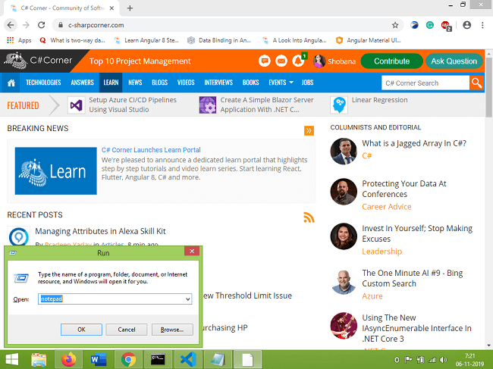Click the volume icon in system tray
Viewport: 493px width, 369px height.
coord(444,360)
